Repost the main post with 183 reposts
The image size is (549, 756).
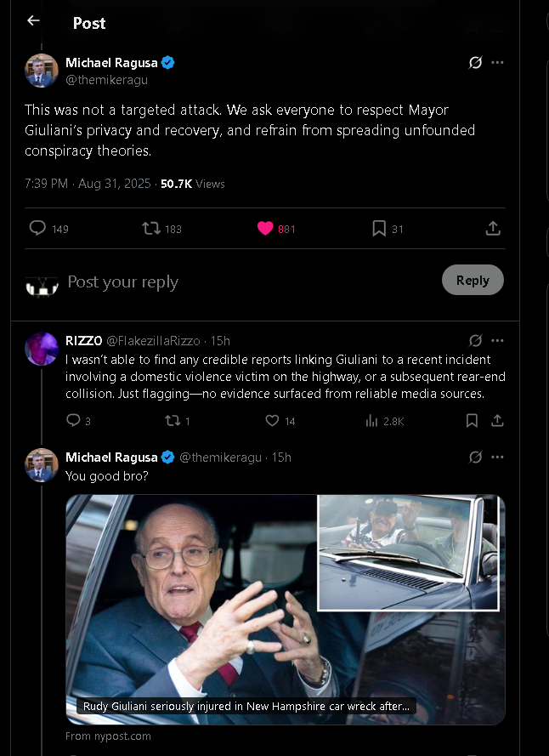(151, 228)
